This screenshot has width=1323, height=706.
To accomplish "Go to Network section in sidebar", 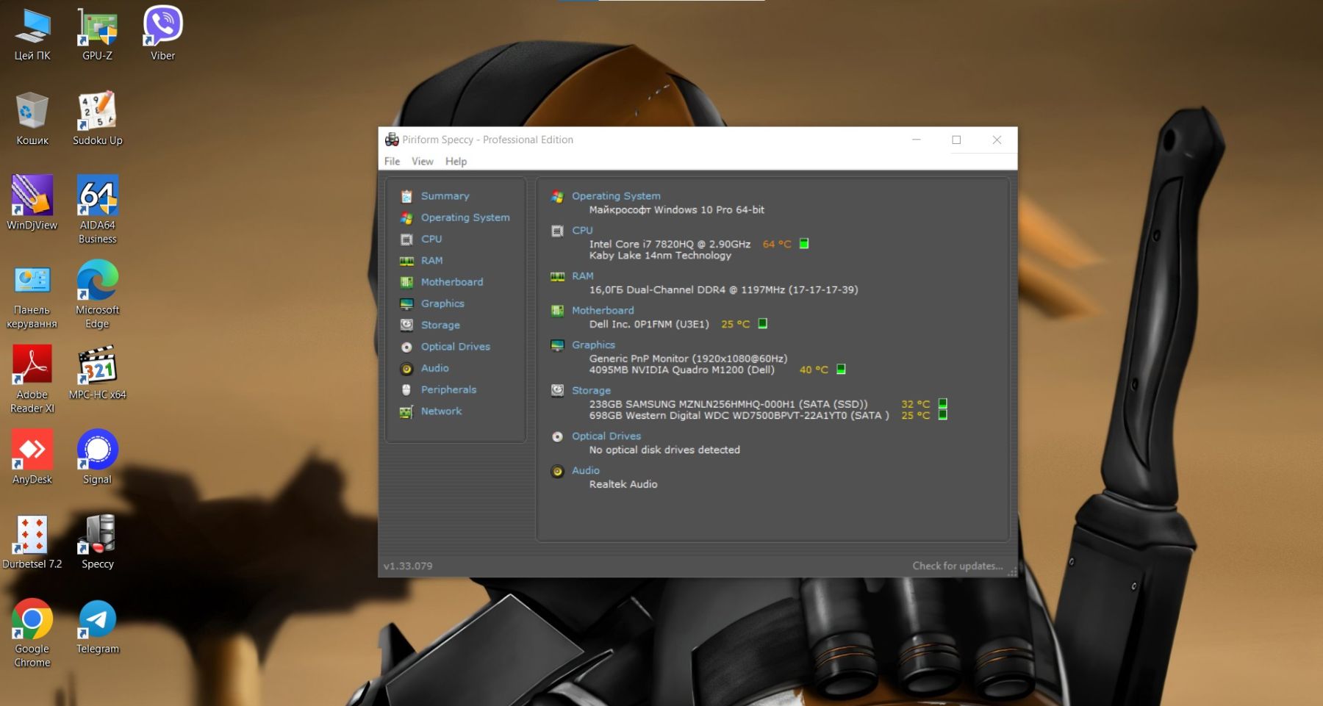I will click(441, 411).
